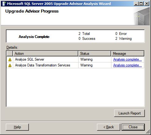Close window using title bar X button
151x135 pixels.
147,4
